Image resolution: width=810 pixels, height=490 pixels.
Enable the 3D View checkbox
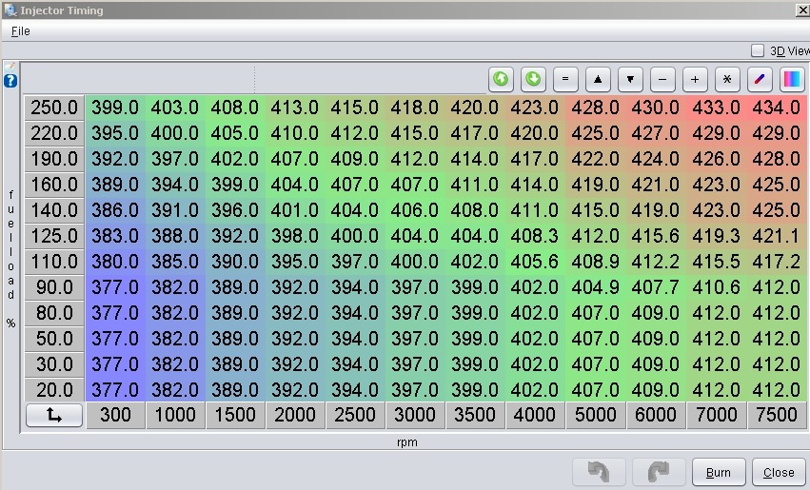click(758, 50)
